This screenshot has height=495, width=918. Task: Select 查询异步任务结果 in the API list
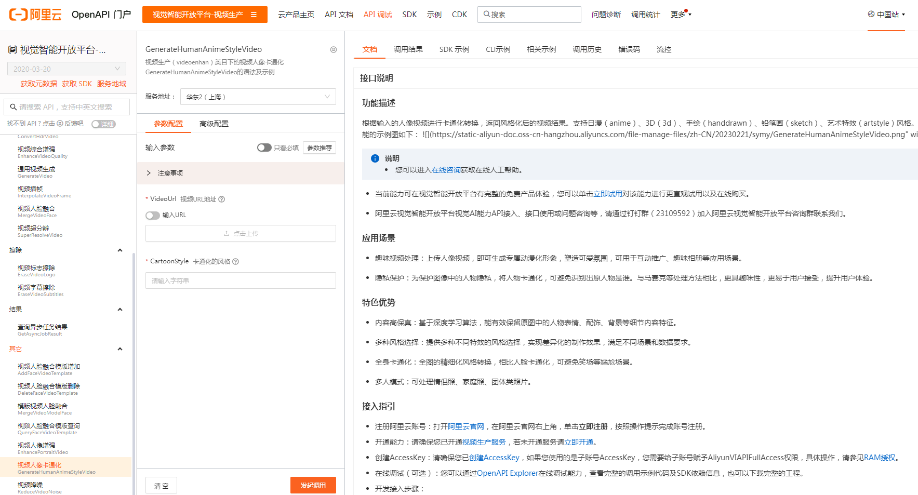pos(67,329)
